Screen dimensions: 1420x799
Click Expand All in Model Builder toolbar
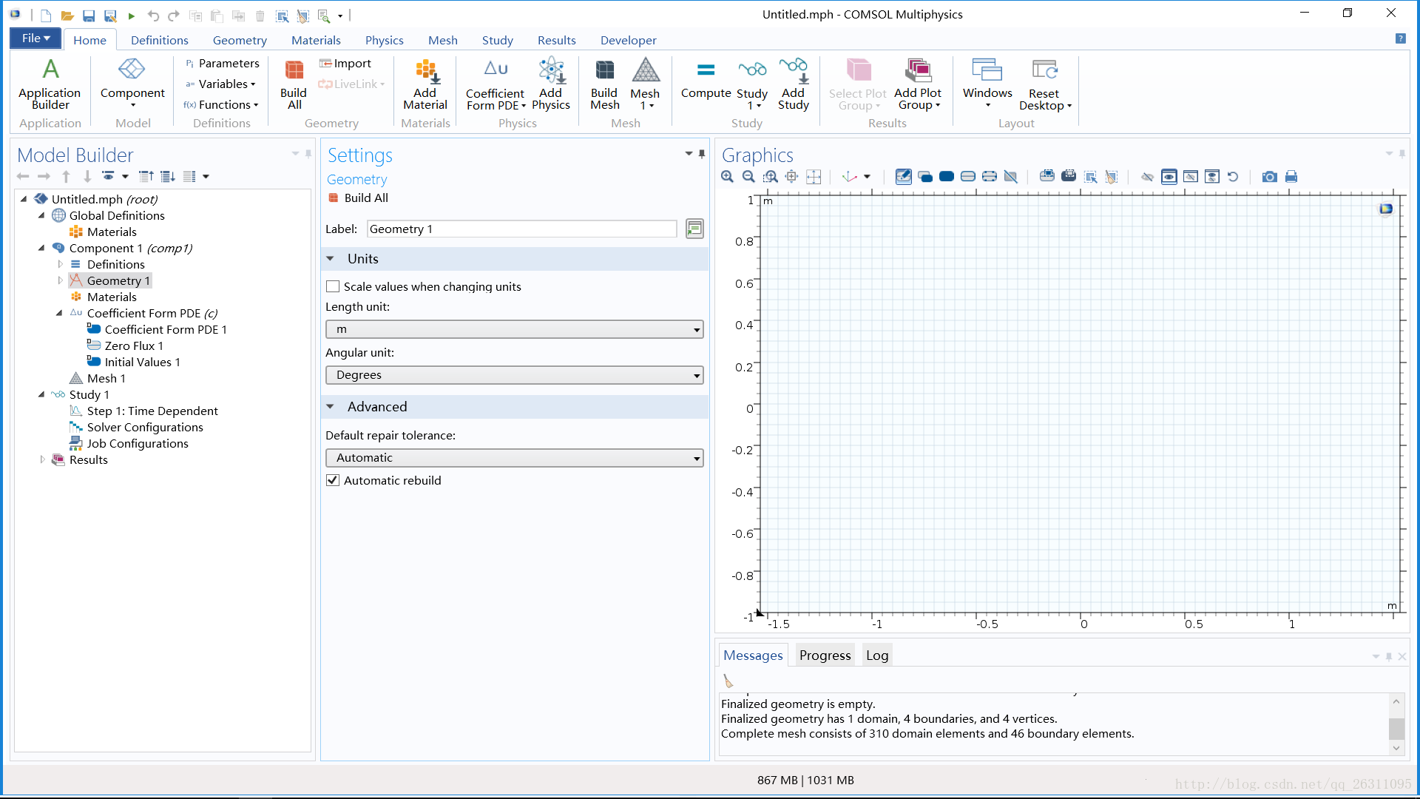(168, 176)
